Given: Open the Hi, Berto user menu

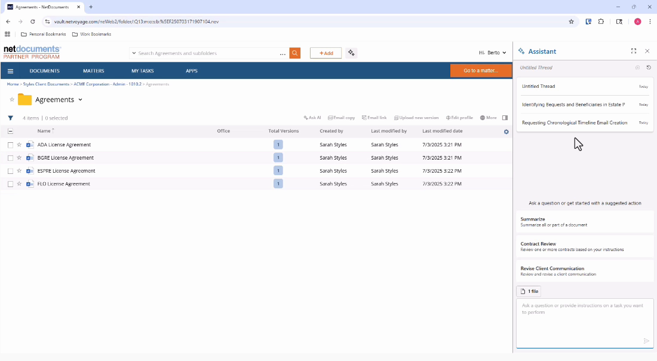Looking at the screenshot, I should 492,53.
